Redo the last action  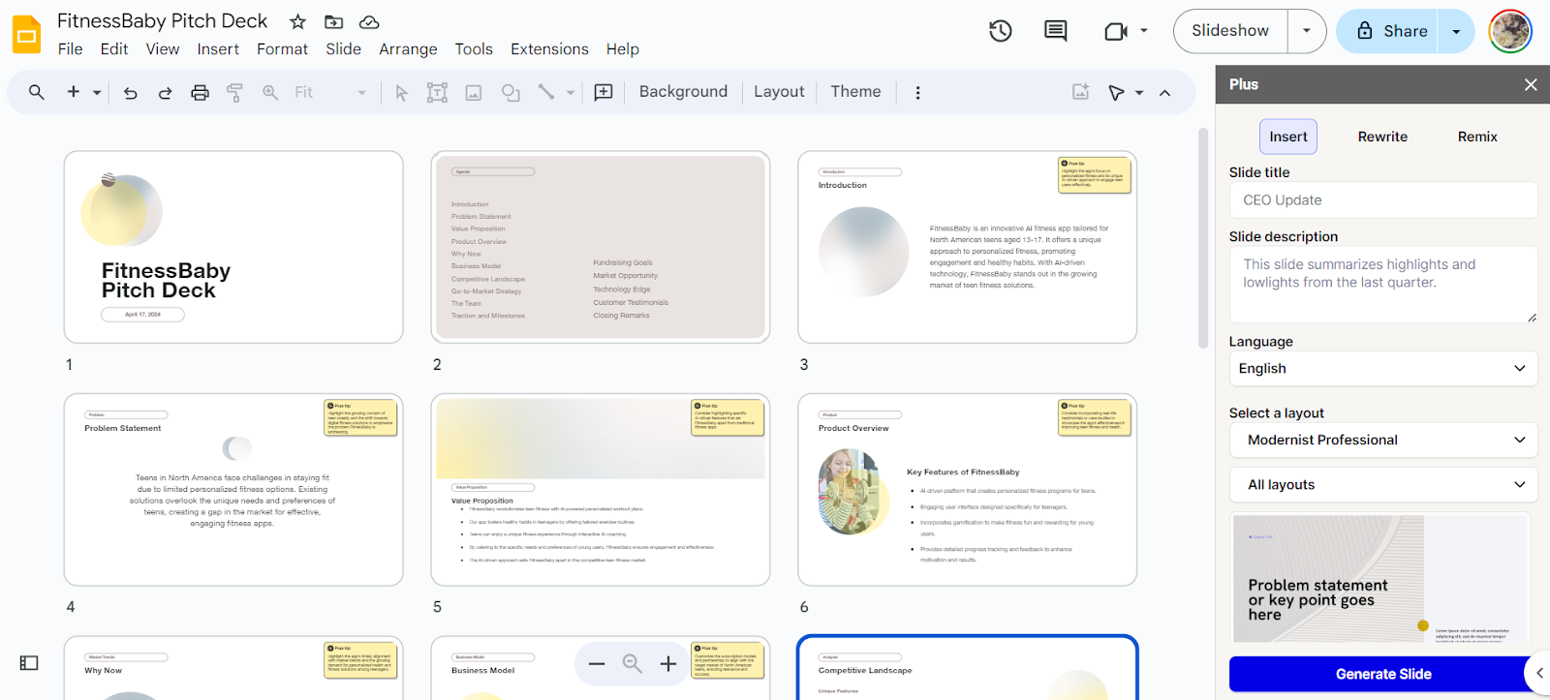[x=165, y=93]
